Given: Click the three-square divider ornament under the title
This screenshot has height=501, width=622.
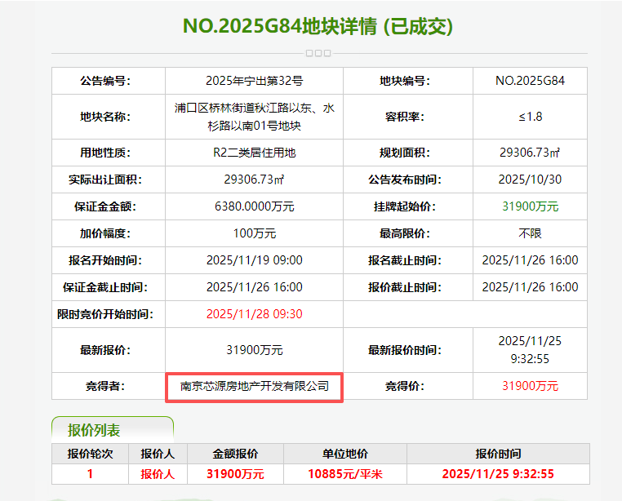Looking at the screenshot, I should (x=318, y=53).
